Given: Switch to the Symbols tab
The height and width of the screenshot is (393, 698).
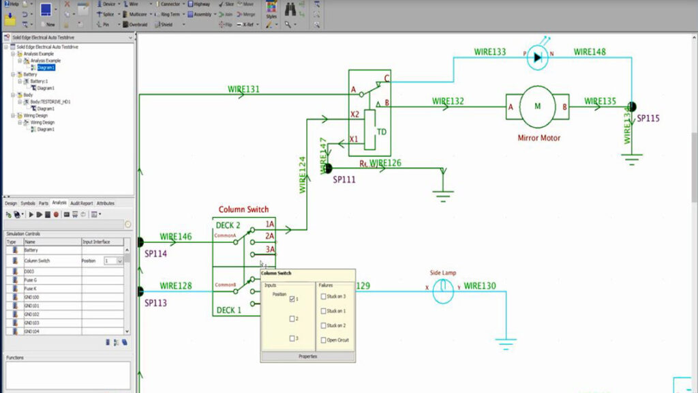Looking at the screenshot, I should click(x=28, y=203).
